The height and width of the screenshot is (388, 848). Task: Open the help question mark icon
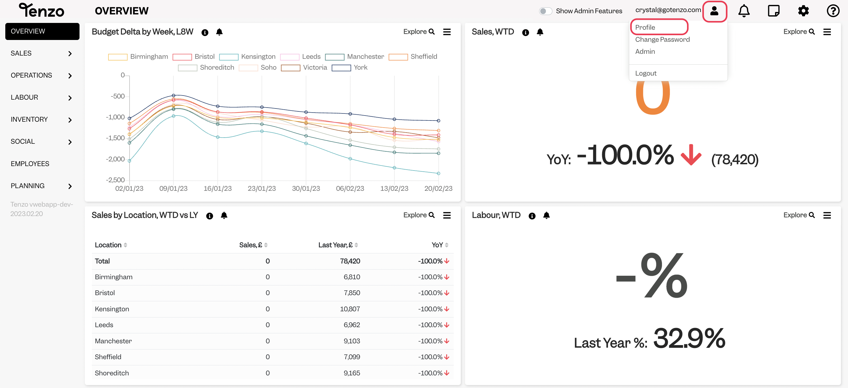(x=833, y=11)
